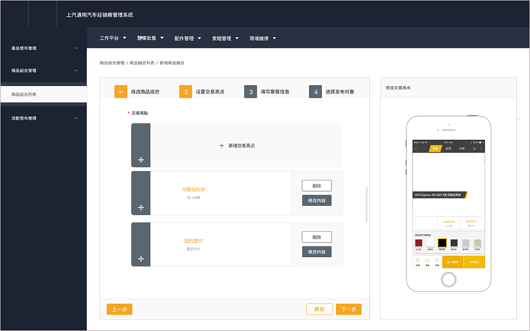This screenshot has width=530, height=331.
Task: Pick the beige color swatch in the phone preview
Action: (477, 243)
